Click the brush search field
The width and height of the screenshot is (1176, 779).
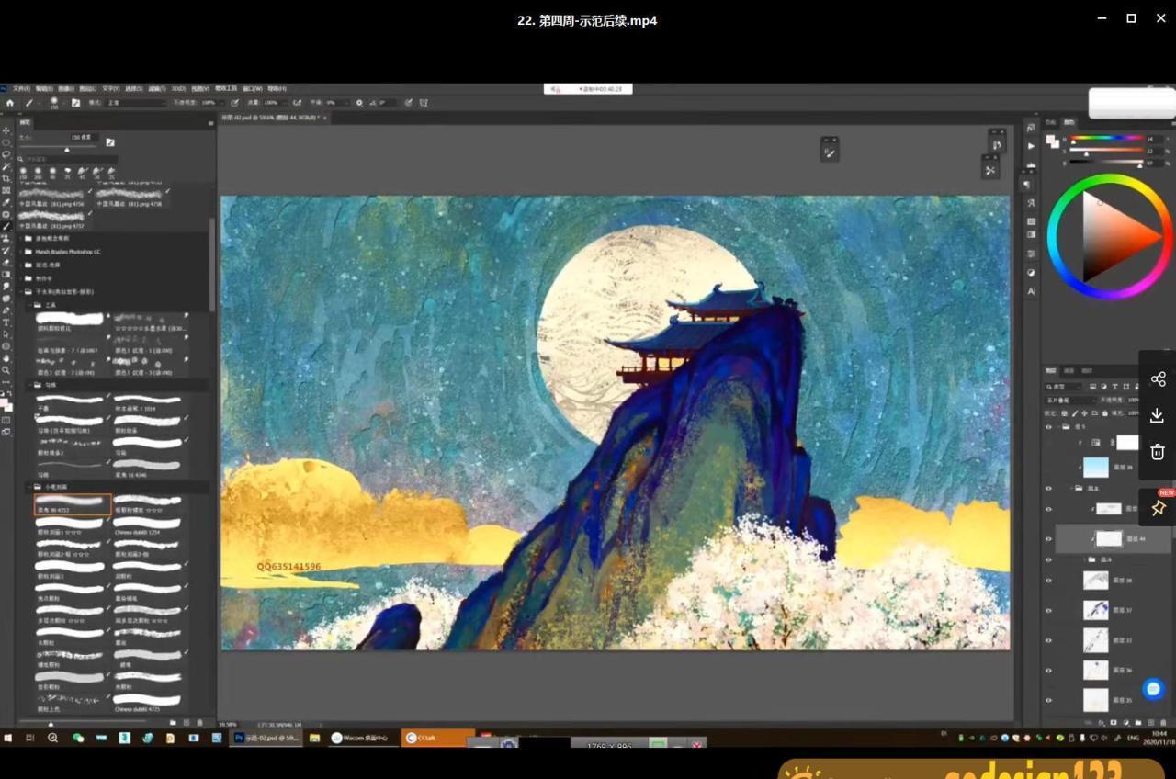(x=67, y=160)
